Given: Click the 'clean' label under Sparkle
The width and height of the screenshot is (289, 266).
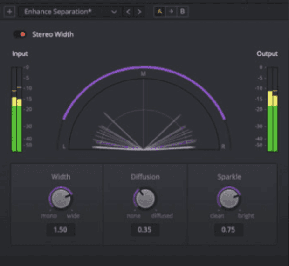Looking at the screenshot, I should 217,216.
